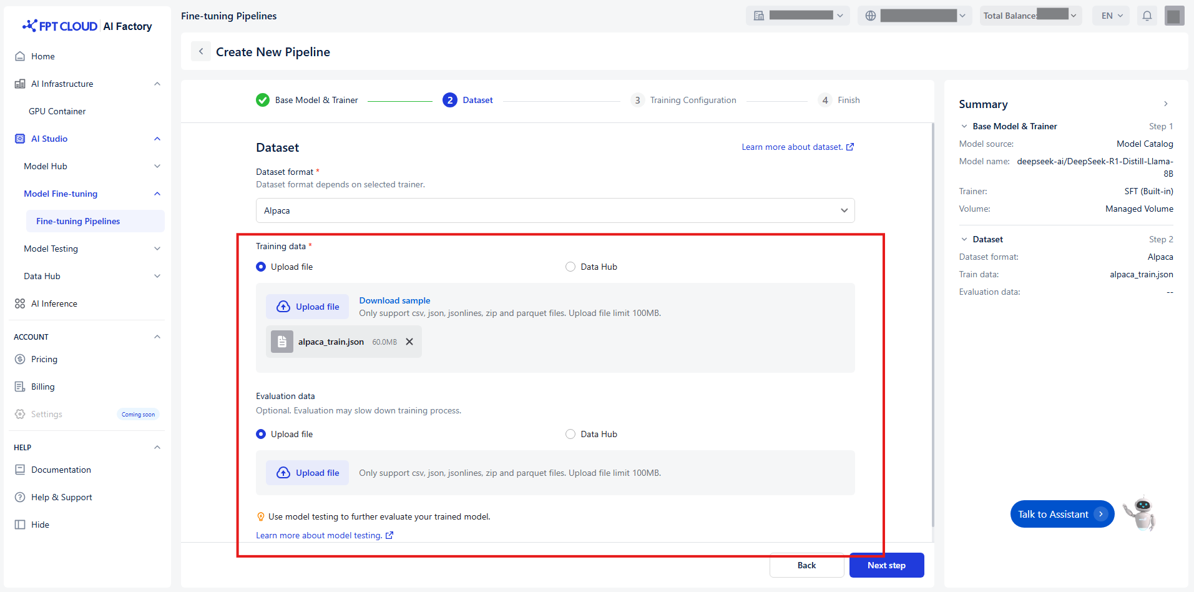Click the Billing icon in sidebar
The image size is (1194, 592).
coord(20,387)
